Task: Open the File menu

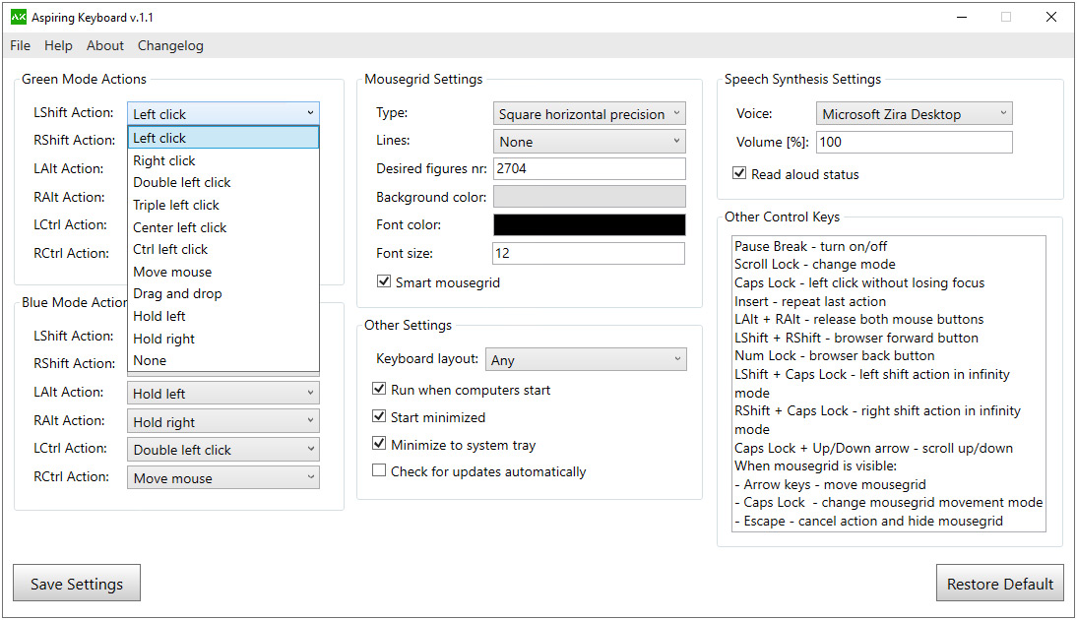Action: 20,45
